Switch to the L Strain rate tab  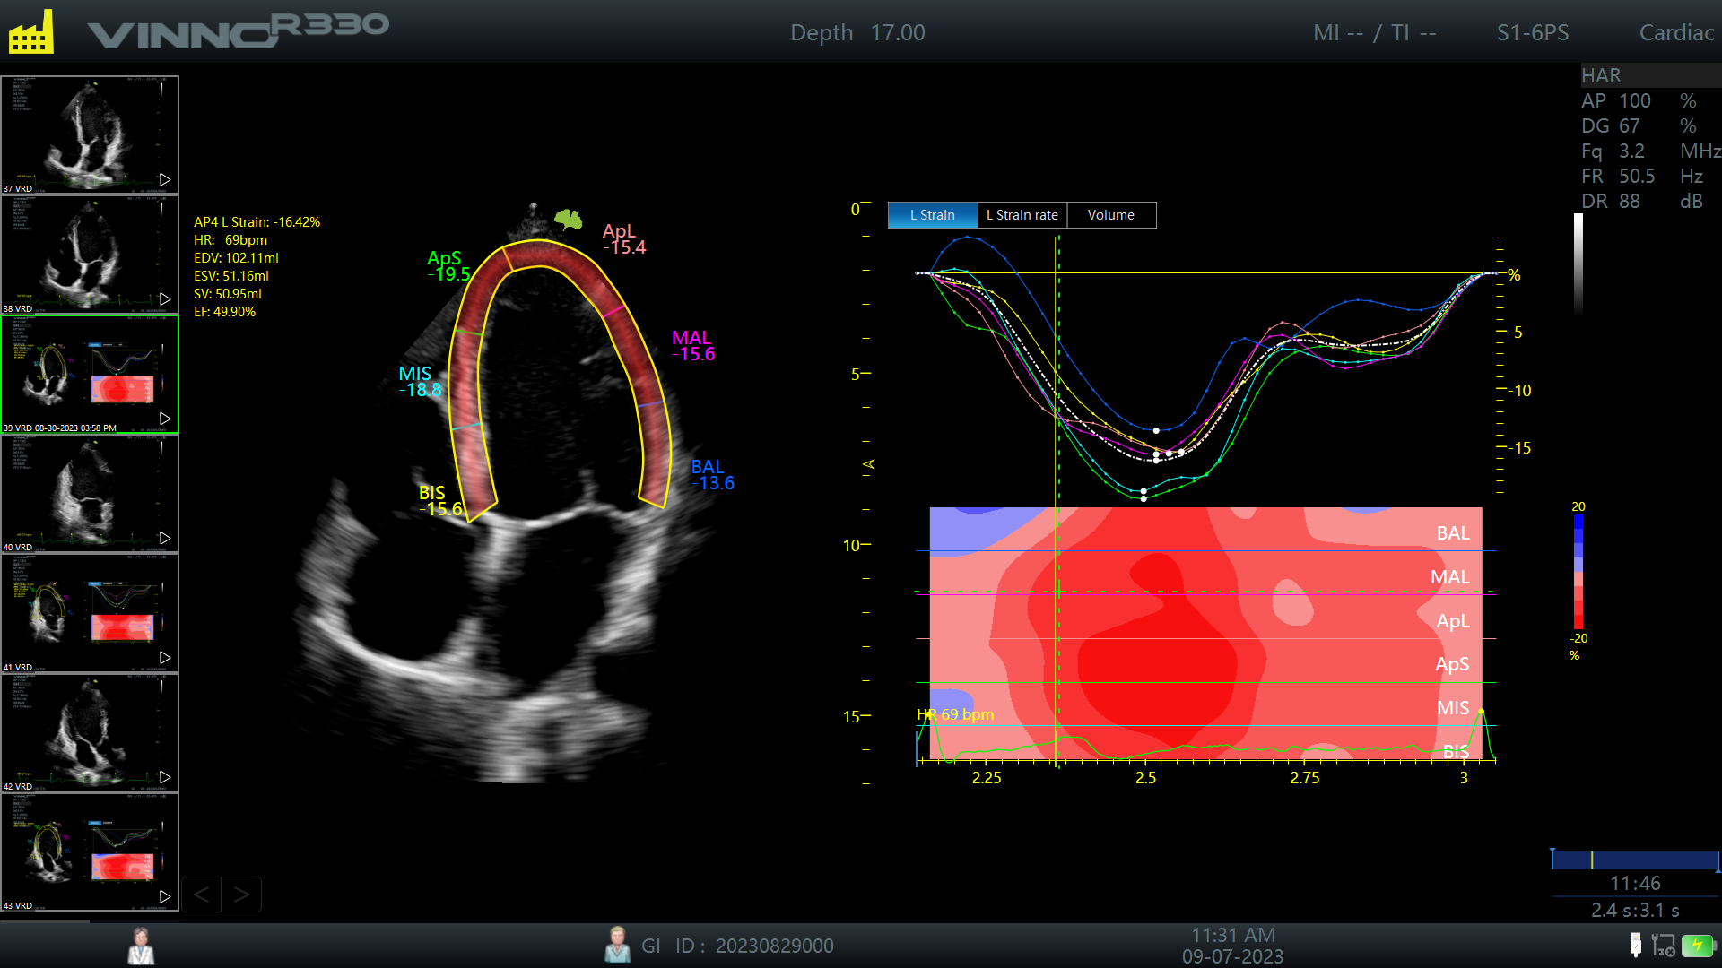pyautogui.click(x=1022, y=215)
